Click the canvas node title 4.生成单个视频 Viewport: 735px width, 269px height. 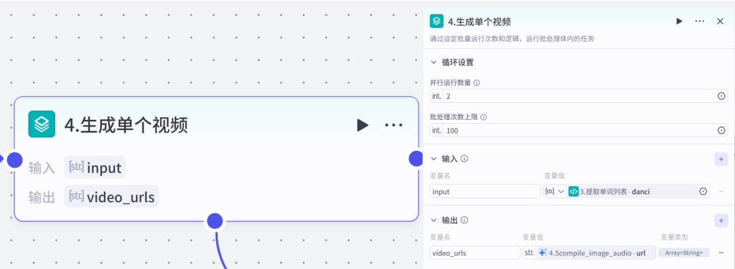pyautogui.click(x=126, y=125)
